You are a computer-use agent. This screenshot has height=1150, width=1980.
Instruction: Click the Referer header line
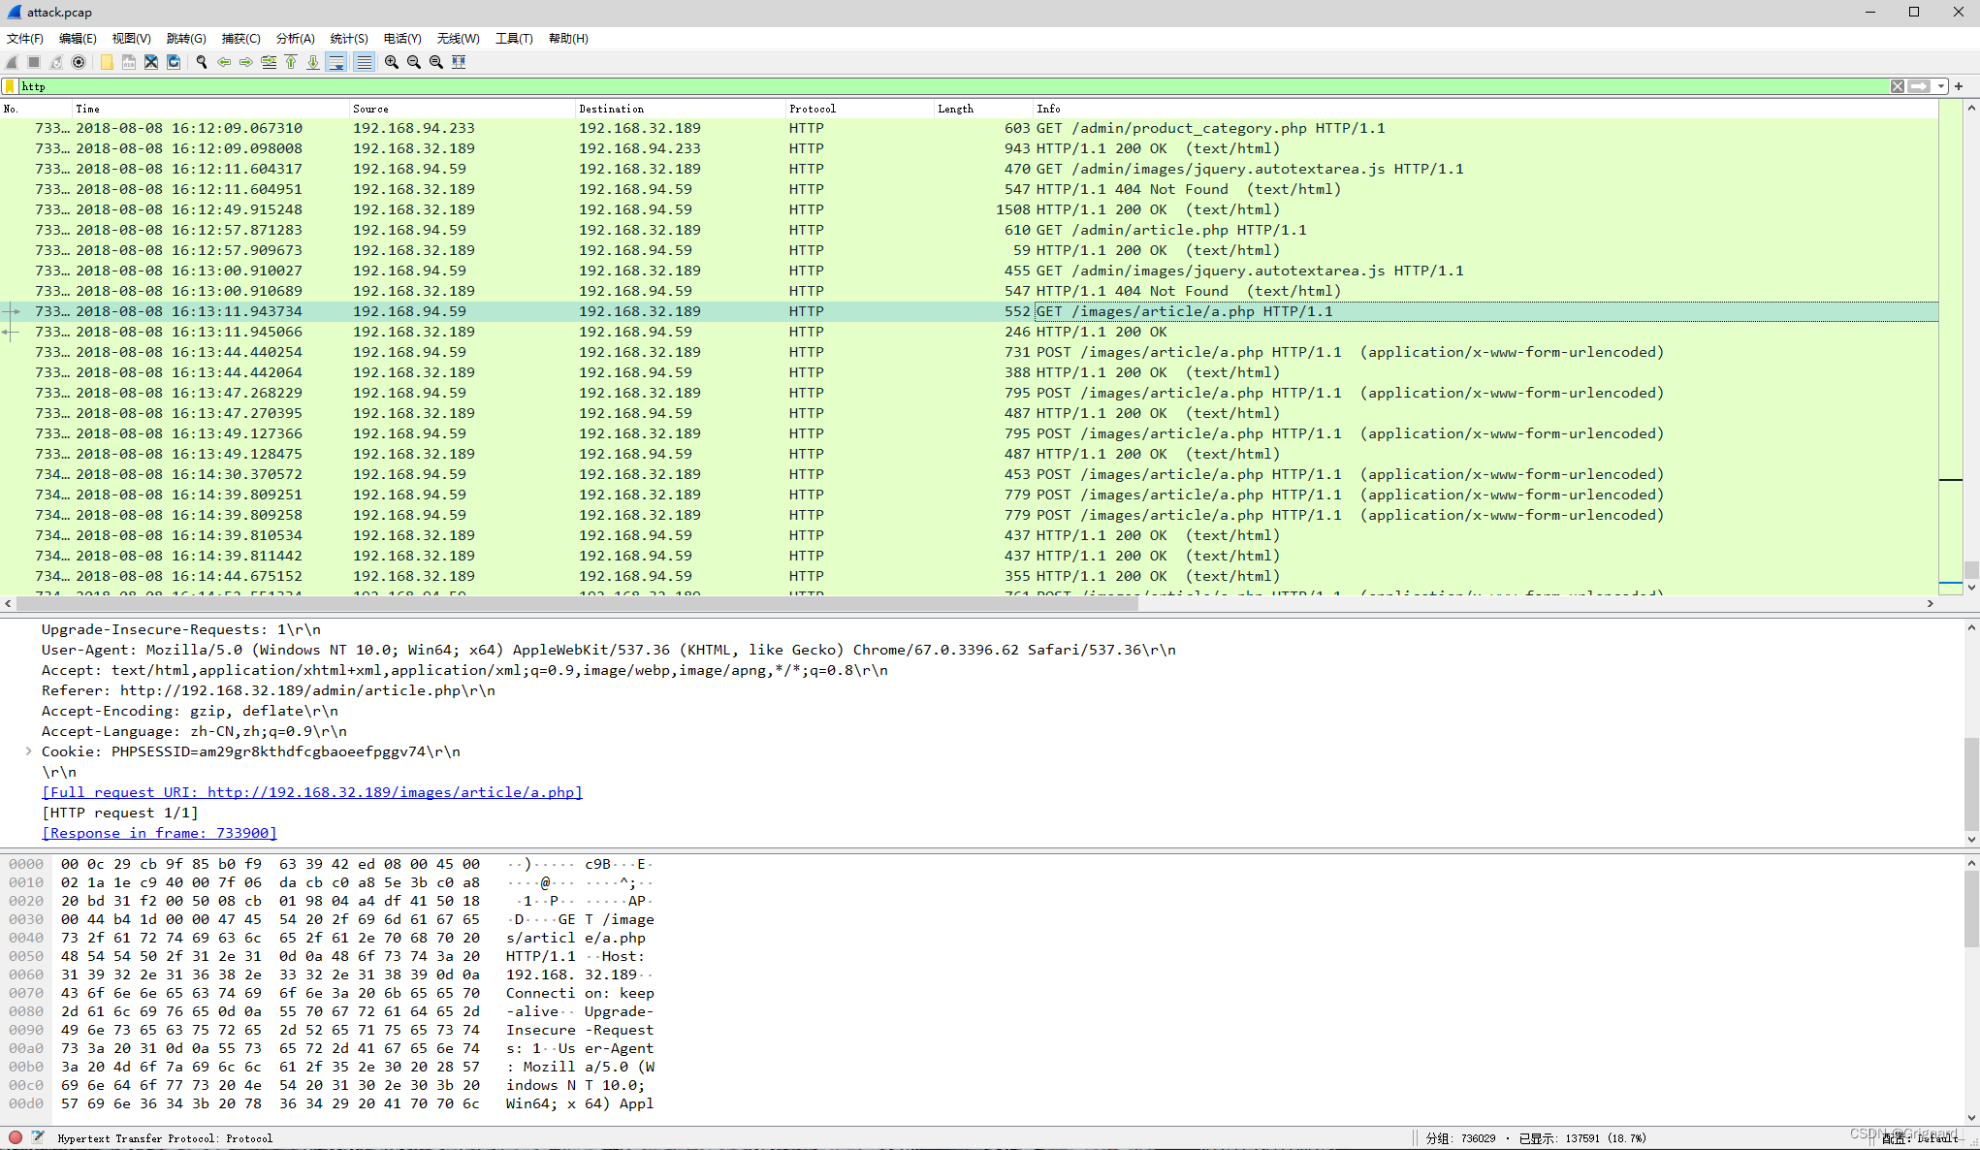[269, 690]
